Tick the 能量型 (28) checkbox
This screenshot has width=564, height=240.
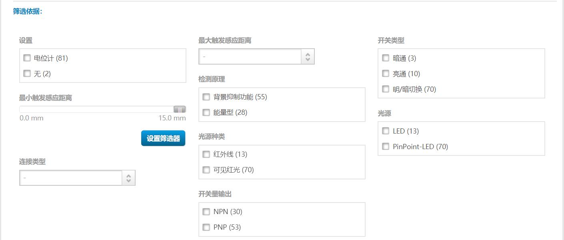pyautogui.click(x=206, y=112)
